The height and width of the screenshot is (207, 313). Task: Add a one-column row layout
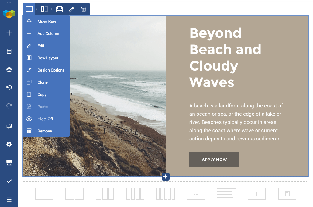click(44, 194)
